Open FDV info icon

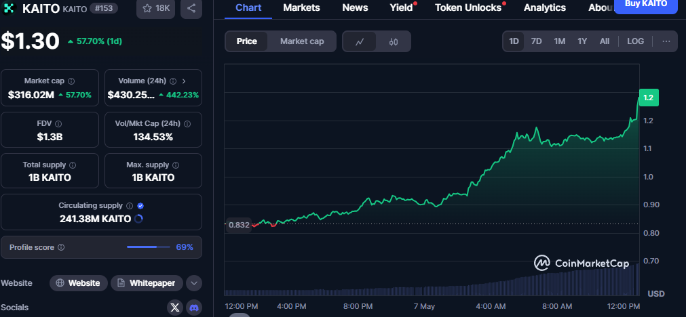(58, 124)
